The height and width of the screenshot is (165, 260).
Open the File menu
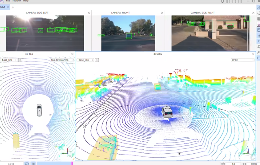(8, 1)
